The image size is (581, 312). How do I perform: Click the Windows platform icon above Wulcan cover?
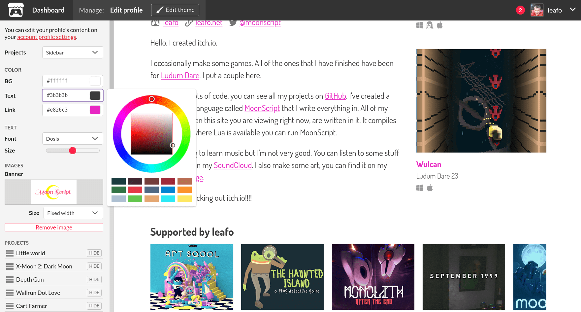(420, 25)
